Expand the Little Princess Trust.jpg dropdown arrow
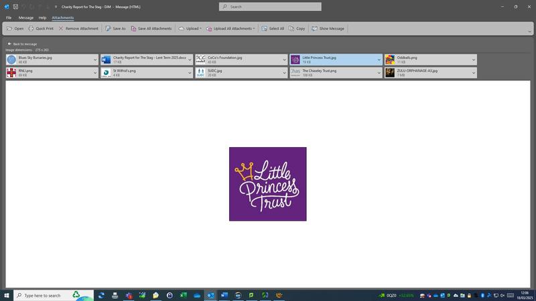Screen dimensions: 536x301 [x=379, y=60]
